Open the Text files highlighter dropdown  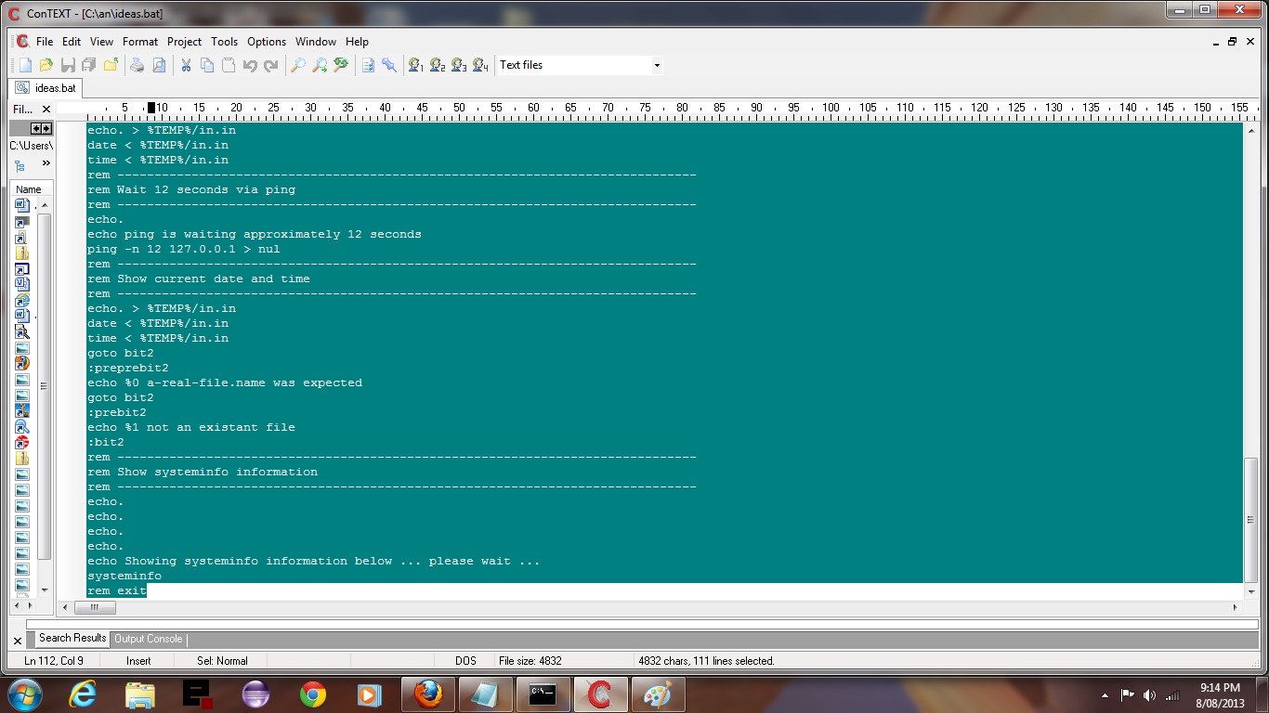point(657,65)
